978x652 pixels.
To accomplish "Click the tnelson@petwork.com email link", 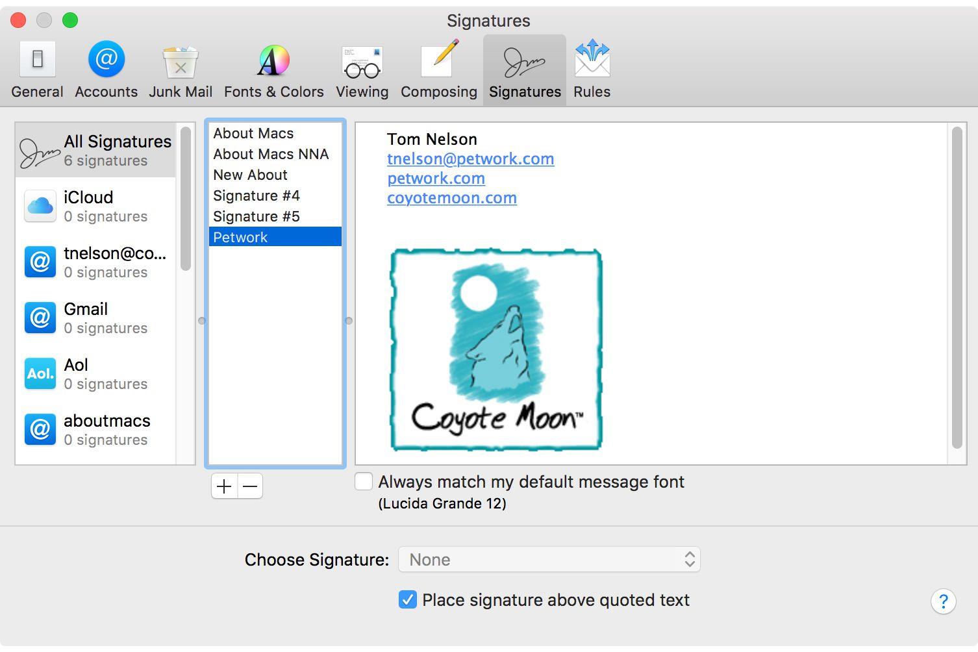I will point(471,159).
